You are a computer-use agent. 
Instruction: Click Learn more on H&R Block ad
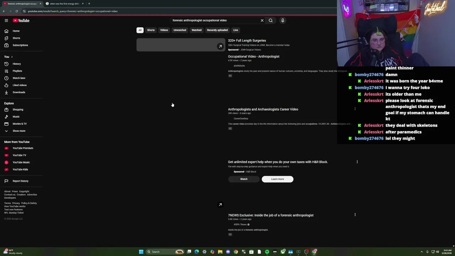pyautogui.click(x=278, y=179)
